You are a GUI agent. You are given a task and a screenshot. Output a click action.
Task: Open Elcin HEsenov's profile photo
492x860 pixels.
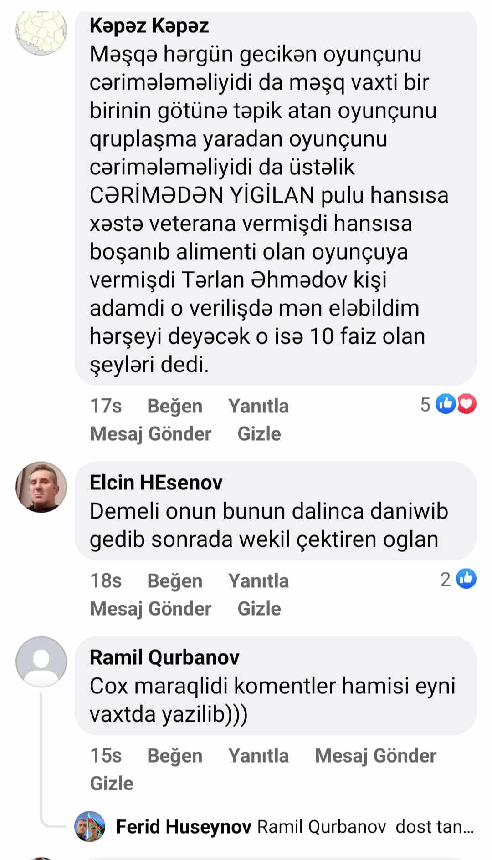(x=41, y=487)
